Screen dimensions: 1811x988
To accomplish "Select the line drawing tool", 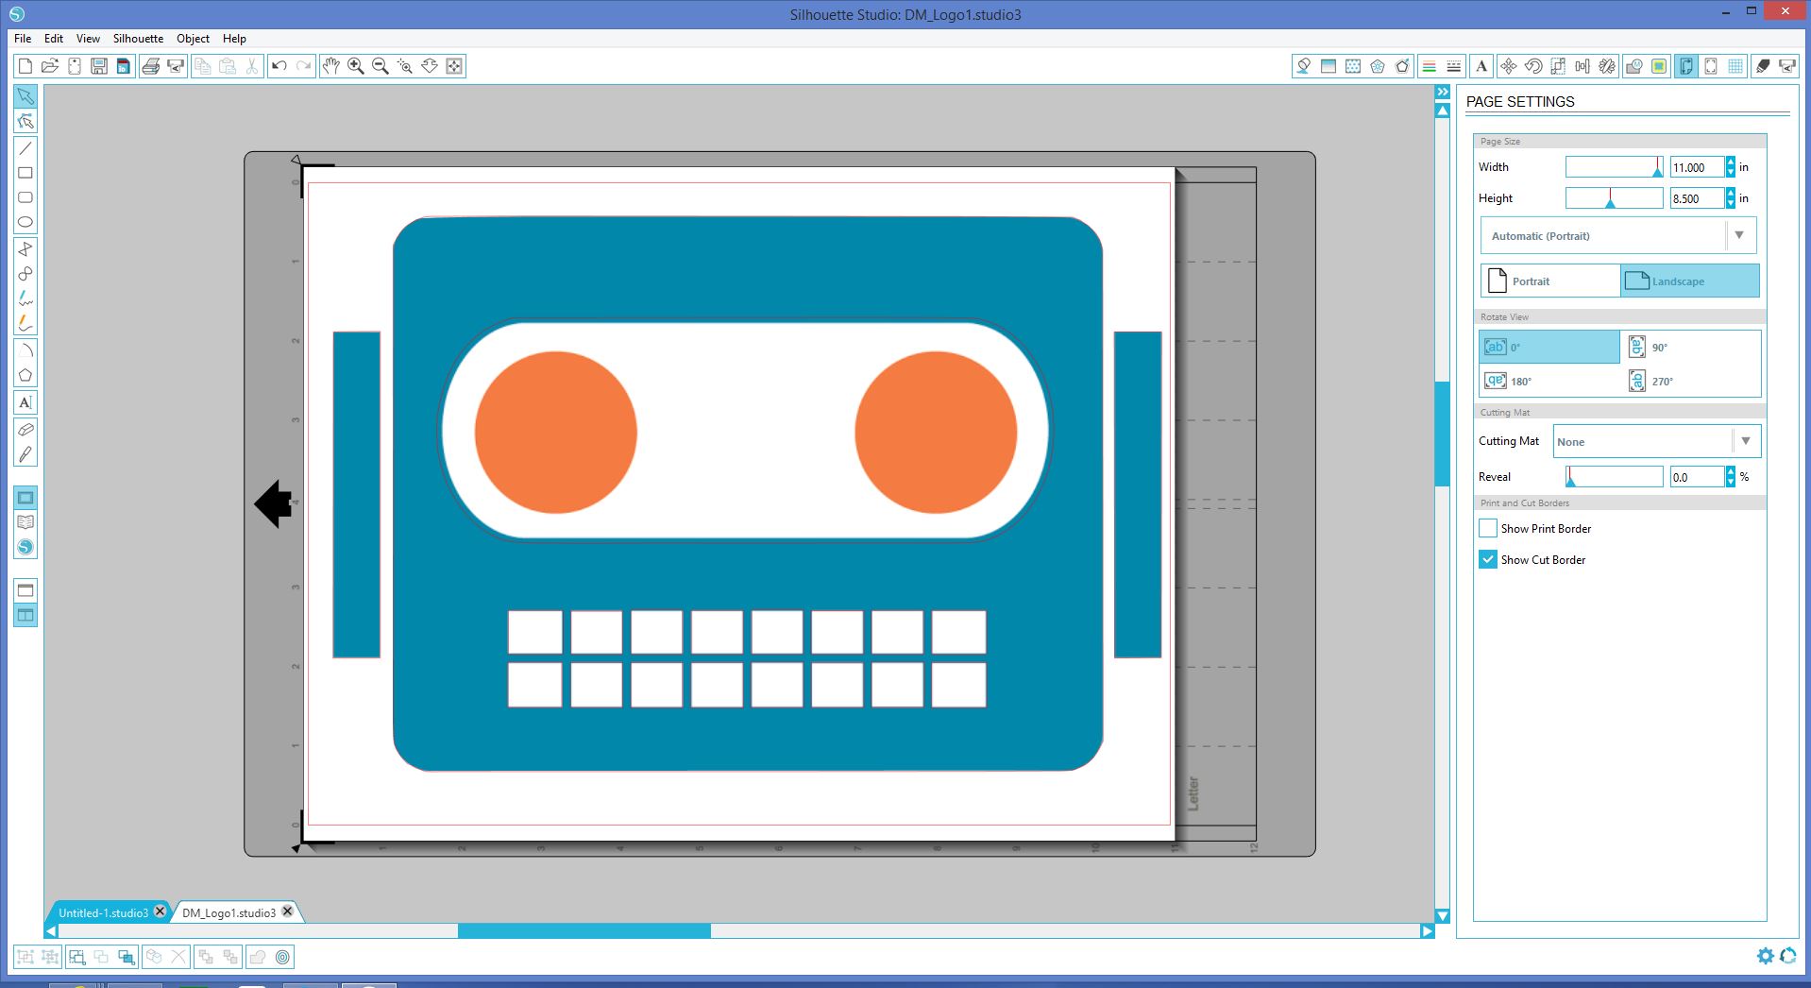I will click(25, 147).
